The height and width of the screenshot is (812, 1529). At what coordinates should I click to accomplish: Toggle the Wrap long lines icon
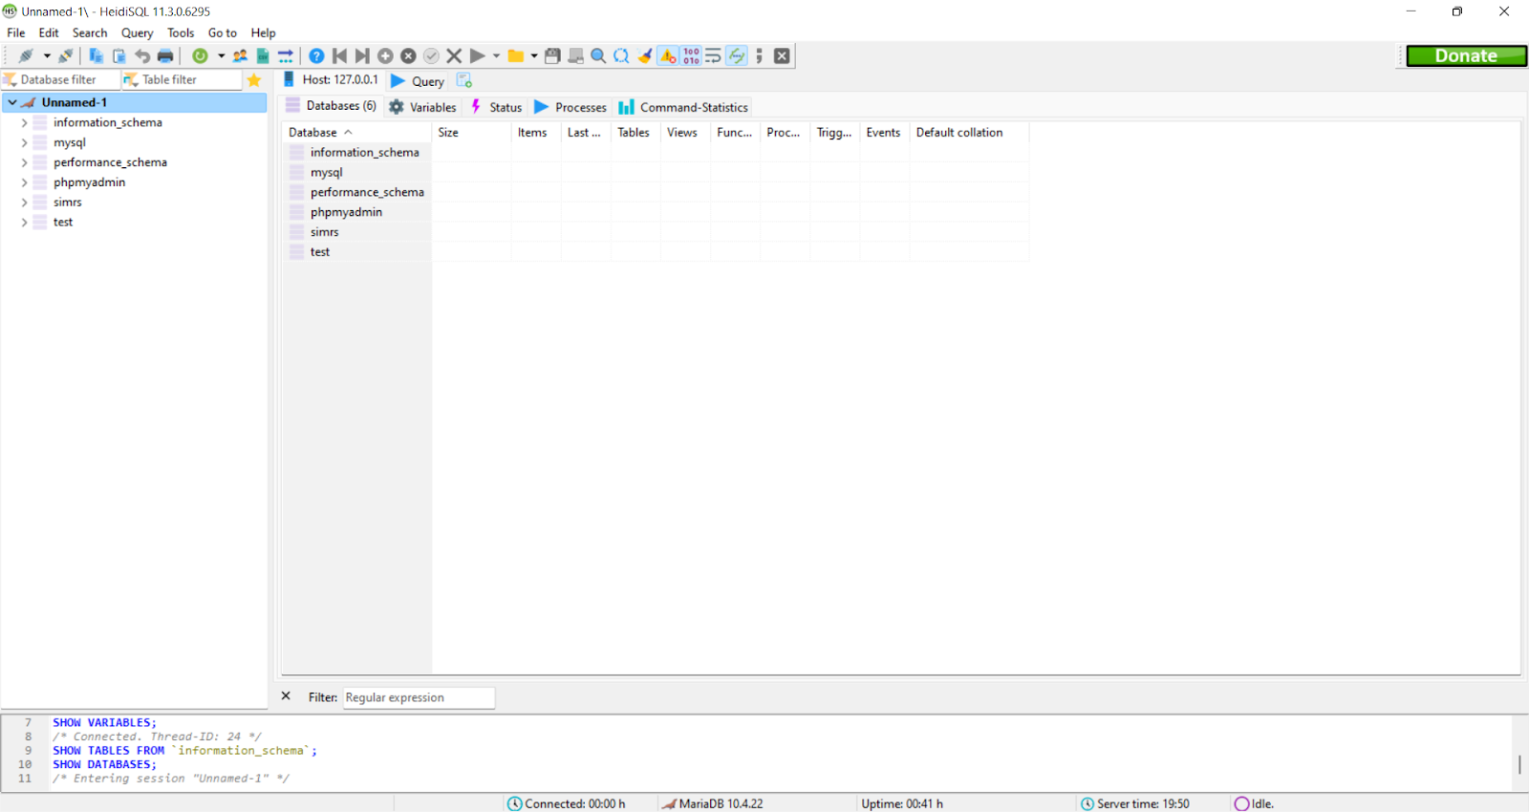[x=713, y=56]
